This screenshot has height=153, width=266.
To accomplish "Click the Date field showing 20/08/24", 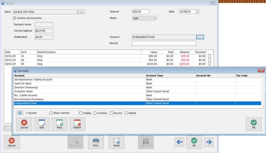I will pos(188,11).
